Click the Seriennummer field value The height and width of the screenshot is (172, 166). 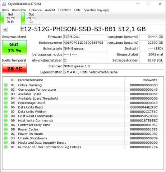click(85, 43)
